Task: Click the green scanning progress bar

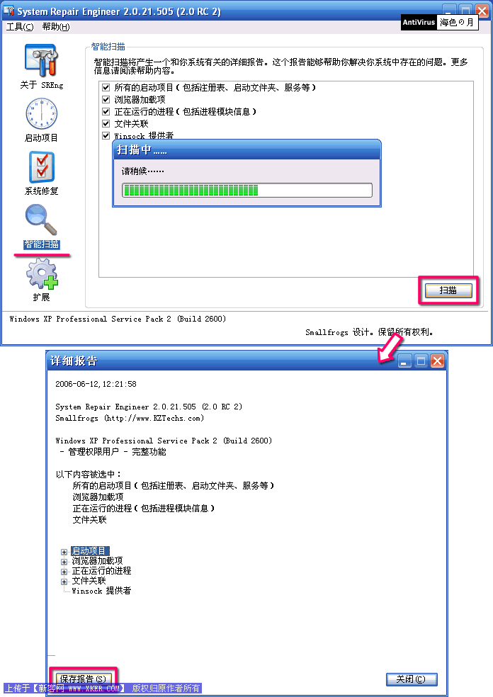Action: click(247, 191)
